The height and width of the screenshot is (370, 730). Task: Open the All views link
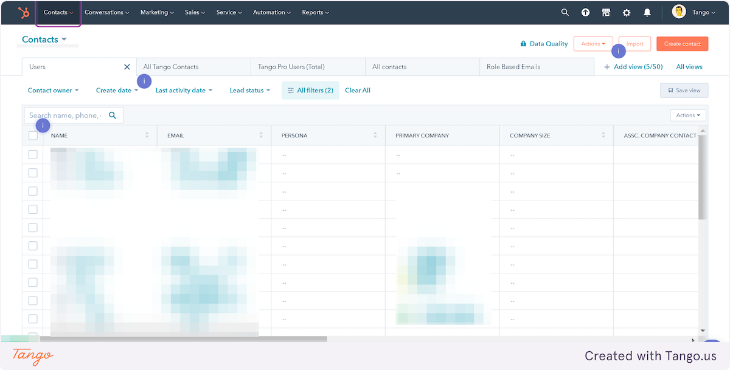tap(689, 67)
